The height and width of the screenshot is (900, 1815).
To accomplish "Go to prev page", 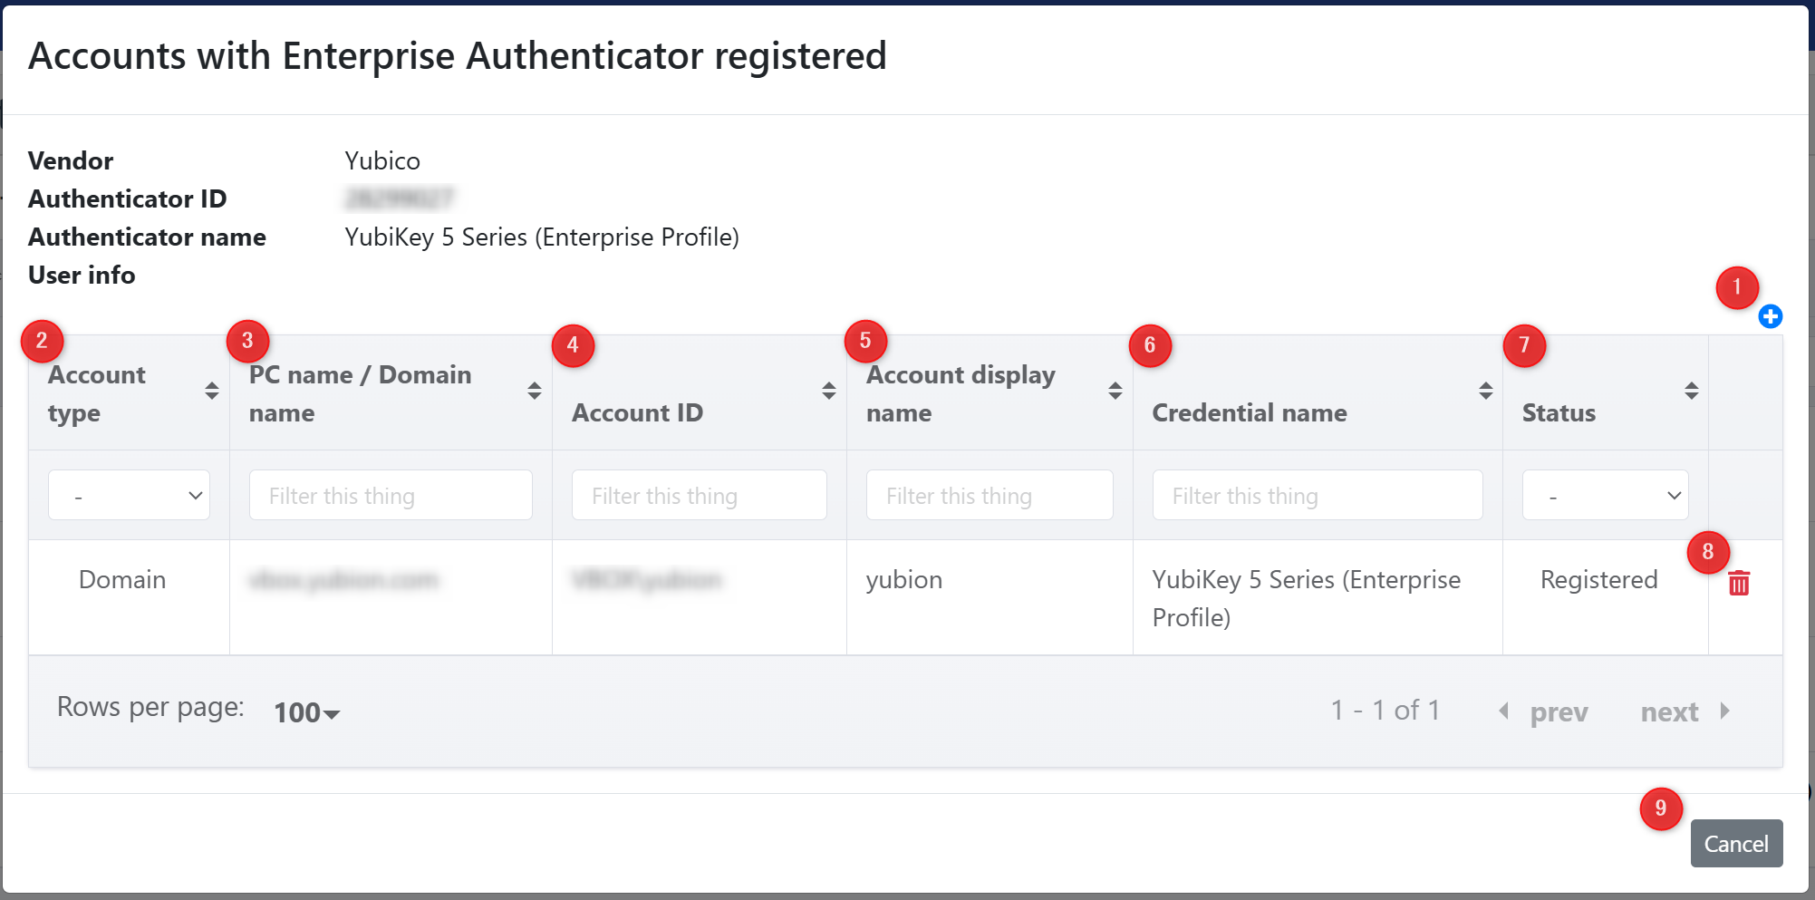I will click(x=1544, y=712).
